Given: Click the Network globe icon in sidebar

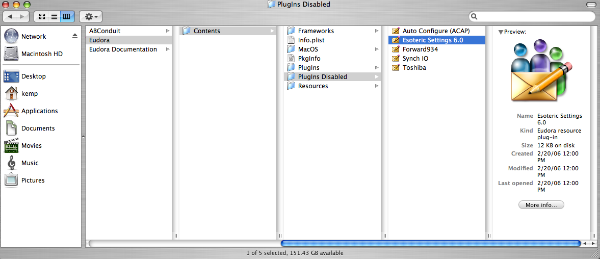Looking at the screenshot, I should pyautogui.click(x=11, y=36).
